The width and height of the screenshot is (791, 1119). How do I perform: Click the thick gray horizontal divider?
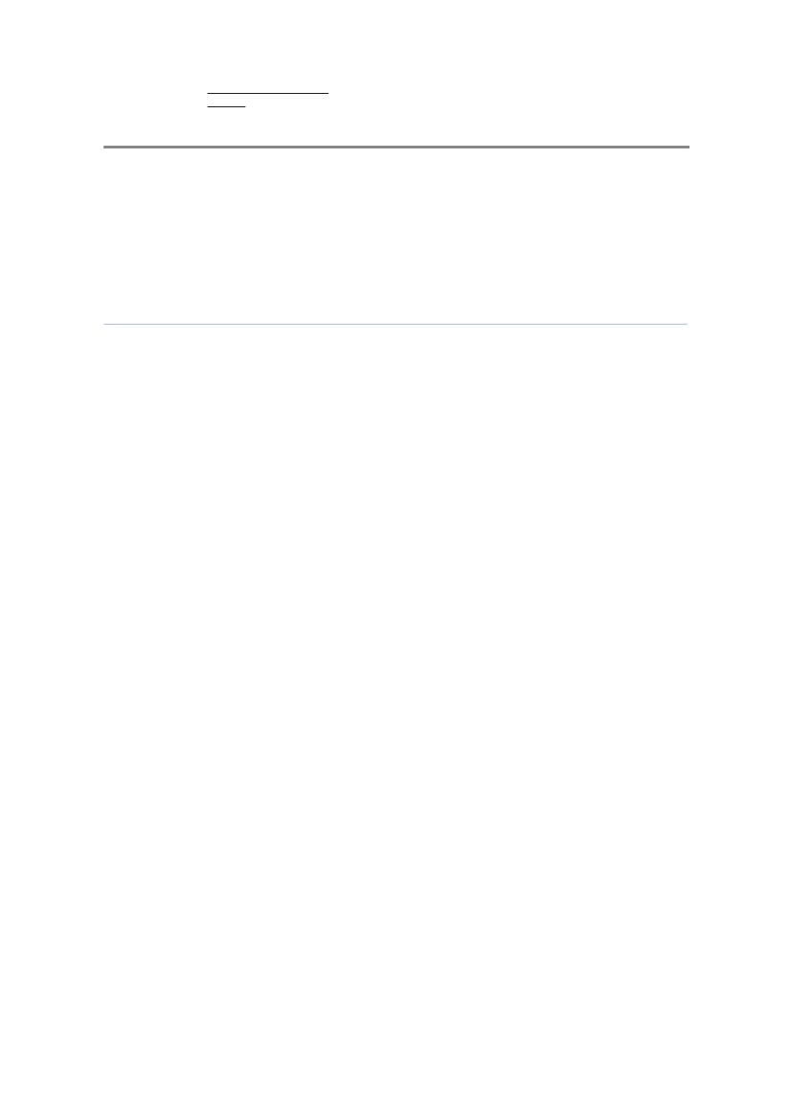395,147
